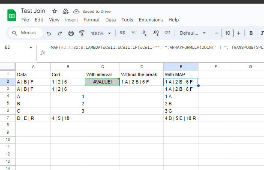264x170 pixels.
Task: Click the search magnifier in Menus
Action: tap(15, 33)
